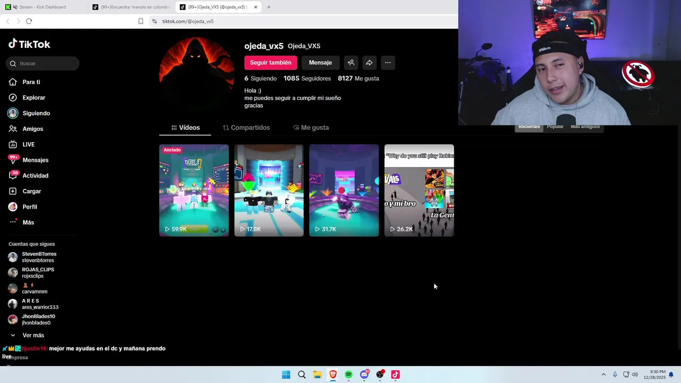Click the ojeda_vx5 username heading

(x=264, y=46)
